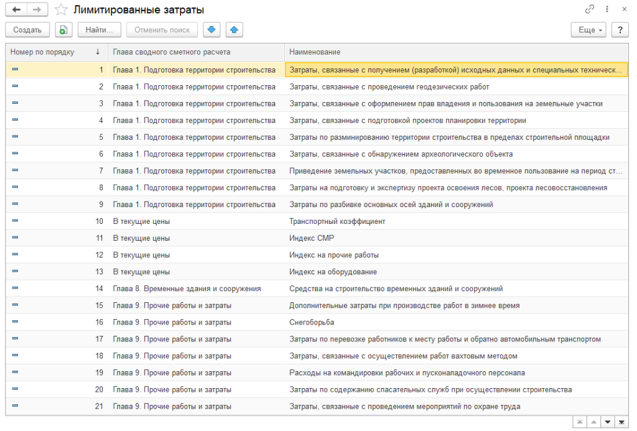Move item down with blue arrow
The height and width of the screenshot is (431, 637).
pos(213,30)
